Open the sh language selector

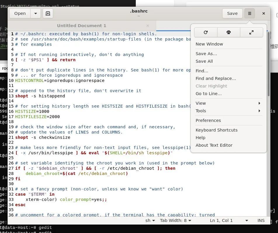(x=150, y=220)
